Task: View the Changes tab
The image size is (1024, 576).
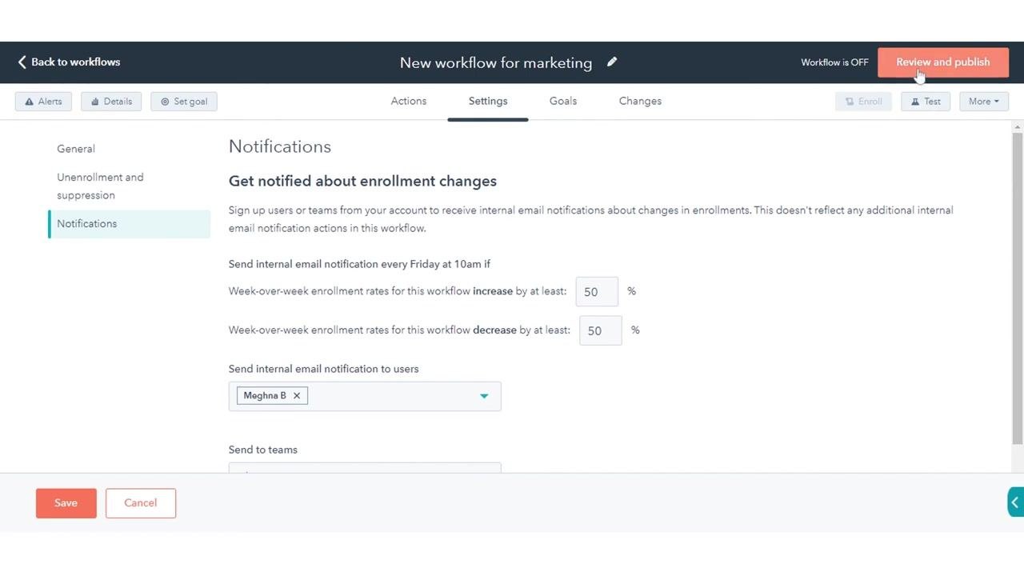Action: [640, 101]
